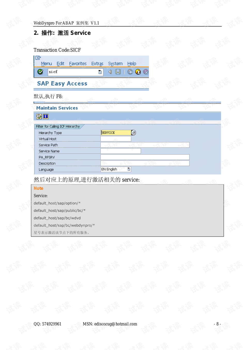The width and height of the screenshot is (248, 350).
Task: Click the Virtual Host input field
Action: tap(116, 139)
